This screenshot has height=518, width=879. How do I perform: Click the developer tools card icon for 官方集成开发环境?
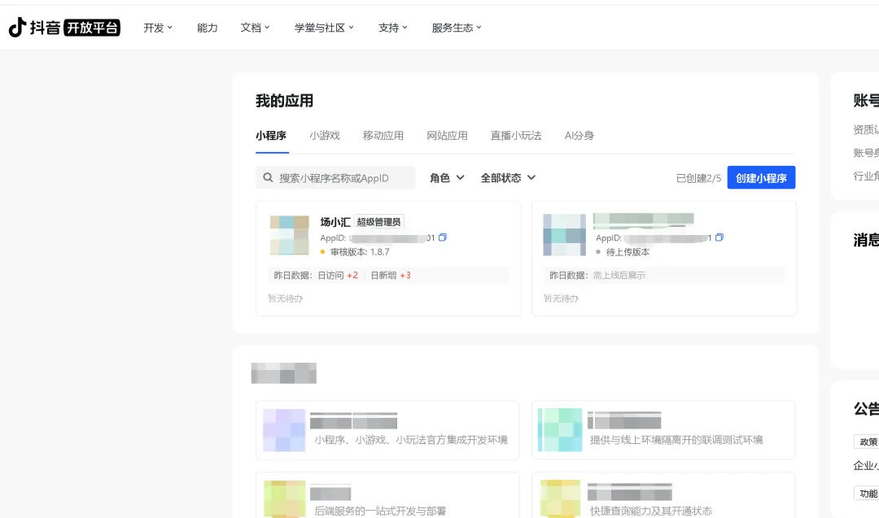pyautogui.click(x=284, y=430)
